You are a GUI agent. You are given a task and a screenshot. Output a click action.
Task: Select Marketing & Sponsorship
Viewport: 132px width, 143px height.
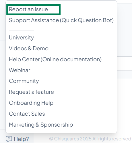[x=41, y=125]
